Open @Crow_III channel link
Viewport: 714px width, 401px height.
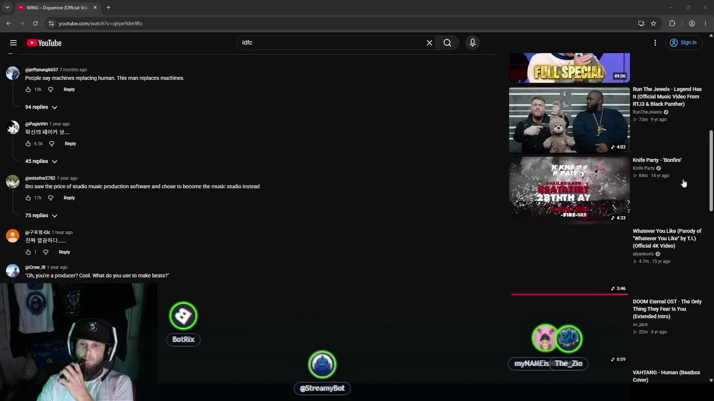[35, 267]
